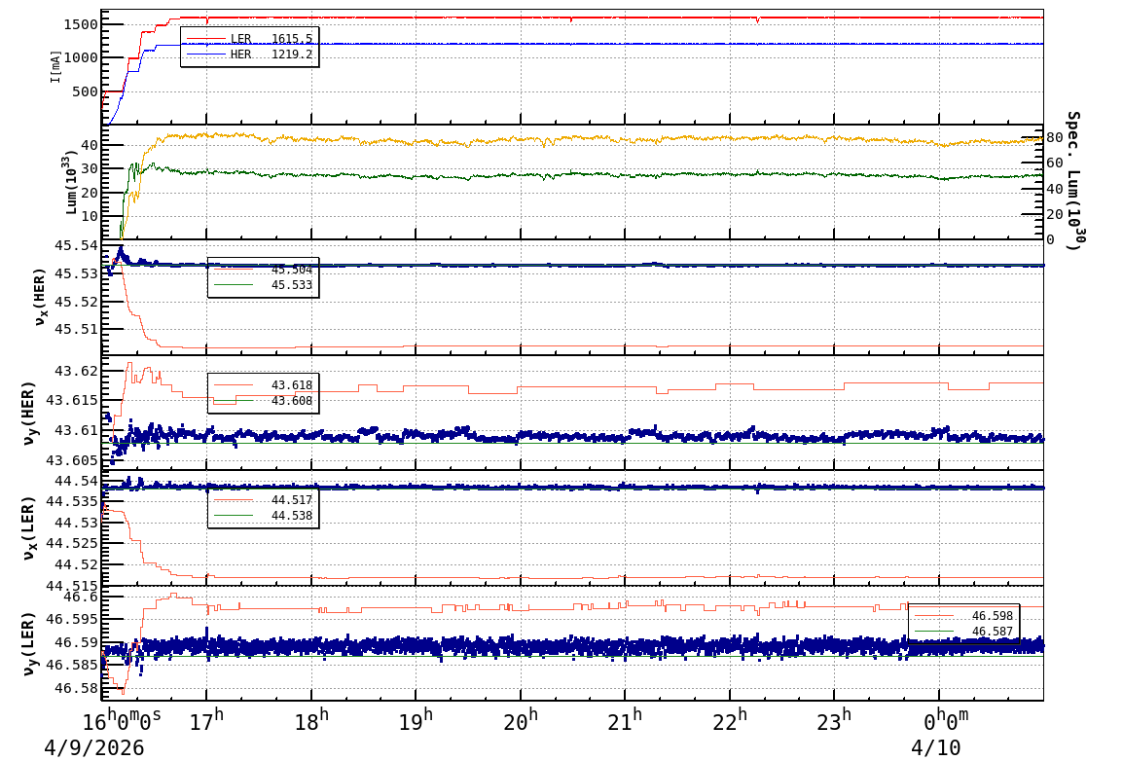Screen dimensions: 1123x761
Task: Click the 46.587 legend value in the νy(LER) panel
Action: coord(992,632)
